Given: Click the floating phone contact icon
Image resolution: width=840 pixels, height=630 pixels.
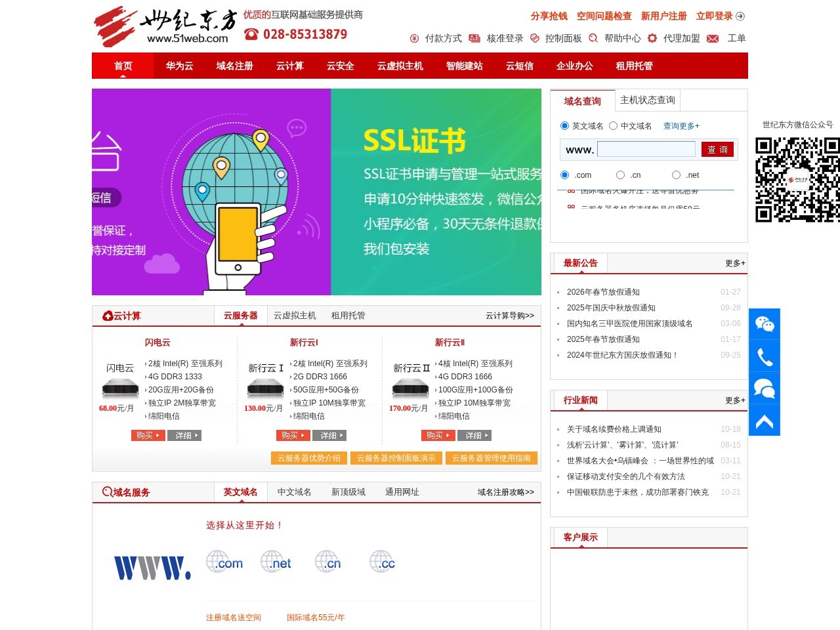Looking at the screenshot, I should pyautogui.click(x=764, y=356).
